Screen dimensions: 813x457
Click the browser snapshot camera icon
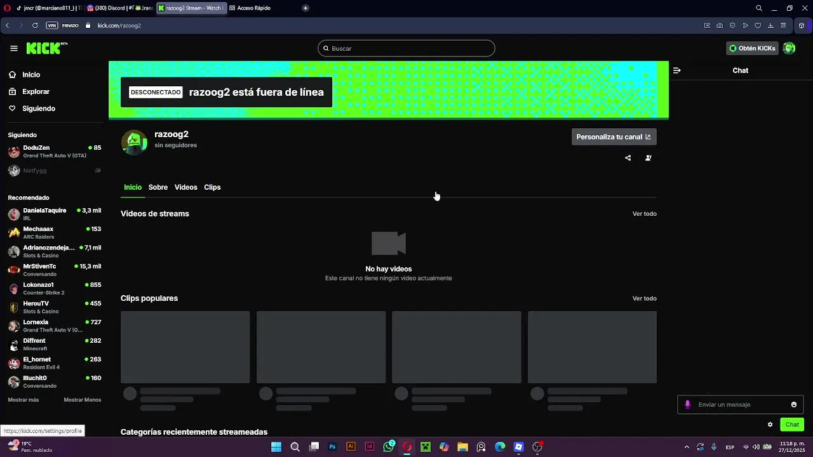[x=720, y=25]
